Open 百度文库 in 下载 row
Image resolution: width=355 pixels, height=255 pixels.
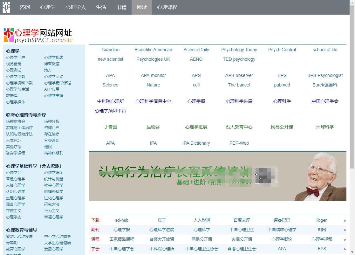point(242,220)
